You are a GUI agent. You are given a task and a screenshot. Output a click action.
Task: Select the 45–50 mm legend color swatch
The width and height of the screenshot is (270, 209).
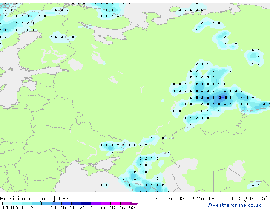[x=125, y=203]
